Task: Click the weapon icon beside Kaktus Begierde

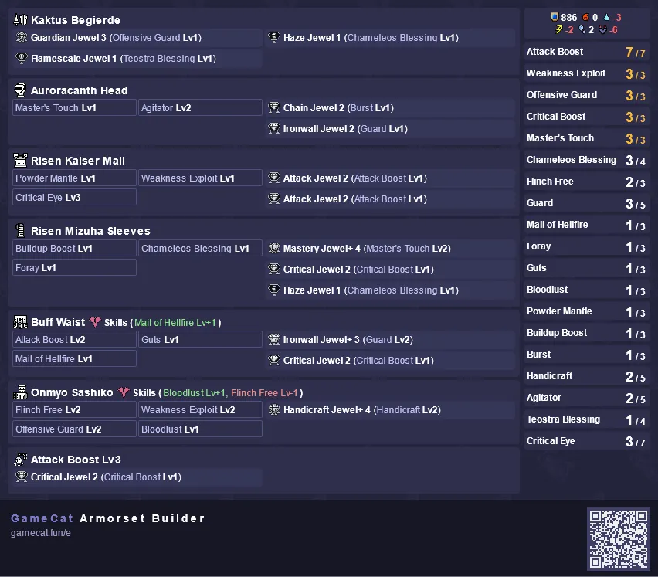Action: click(x=21, y=20)
